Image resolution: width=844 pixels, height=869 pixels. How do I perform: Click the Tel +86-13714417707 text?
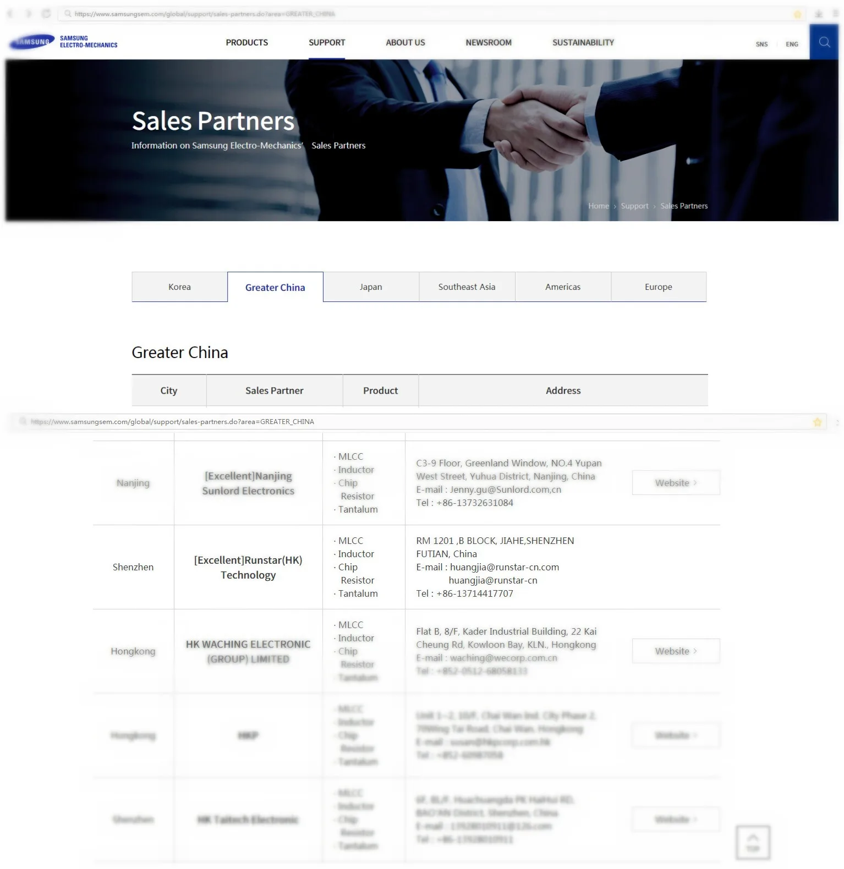[464, 593]
